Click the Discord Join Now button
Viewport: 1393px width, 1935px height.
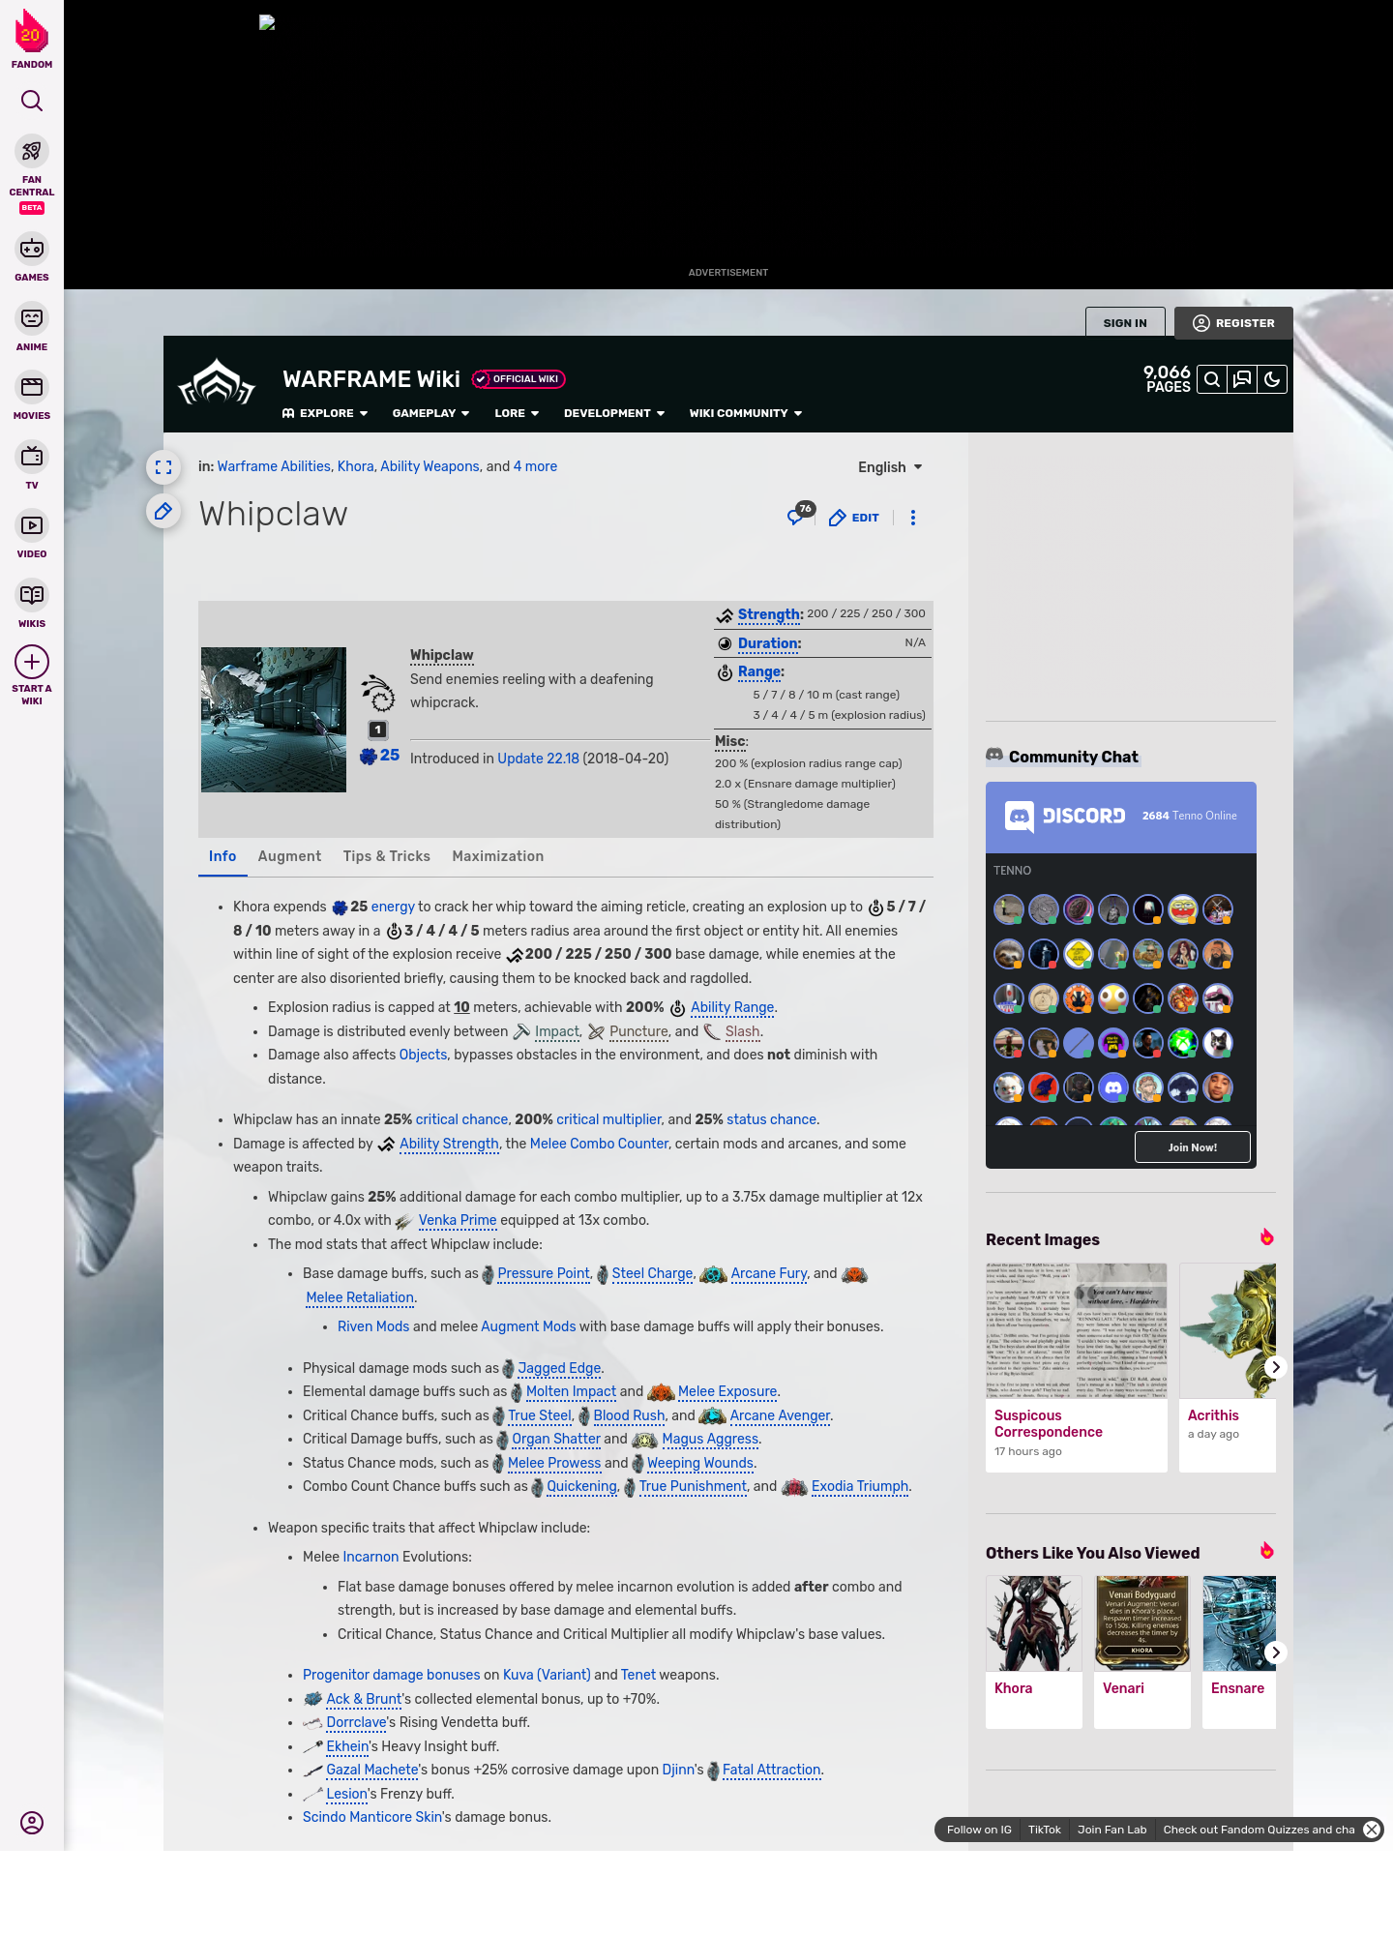(x=1193, y=1147)
